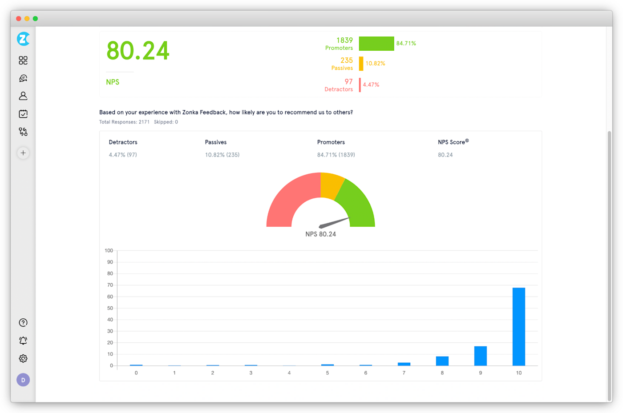The image size is (623, 413).
Task: Click the score 9 bar in chart
Action: [481, 356]
